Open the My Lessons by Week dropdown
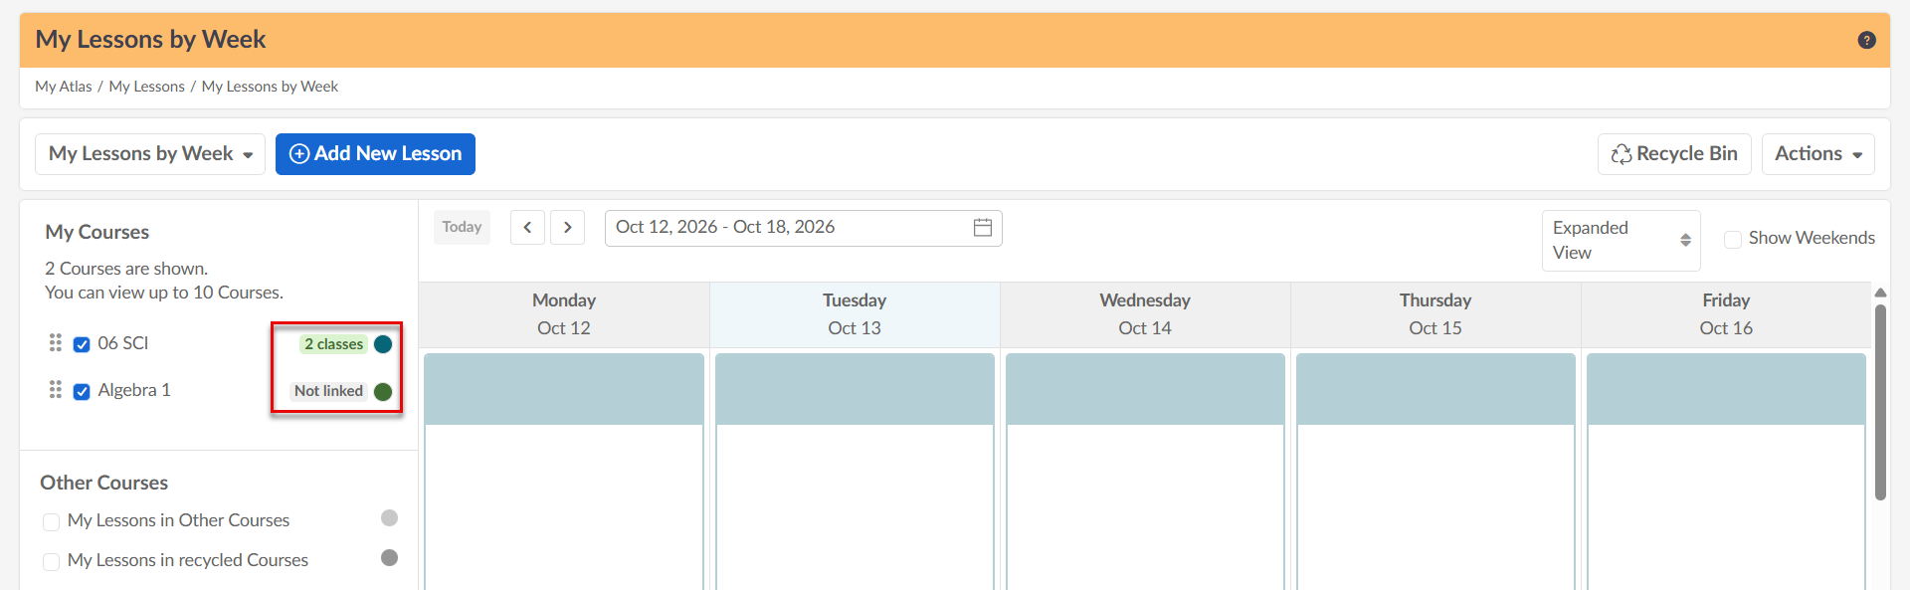 click(x=150, y=154)
